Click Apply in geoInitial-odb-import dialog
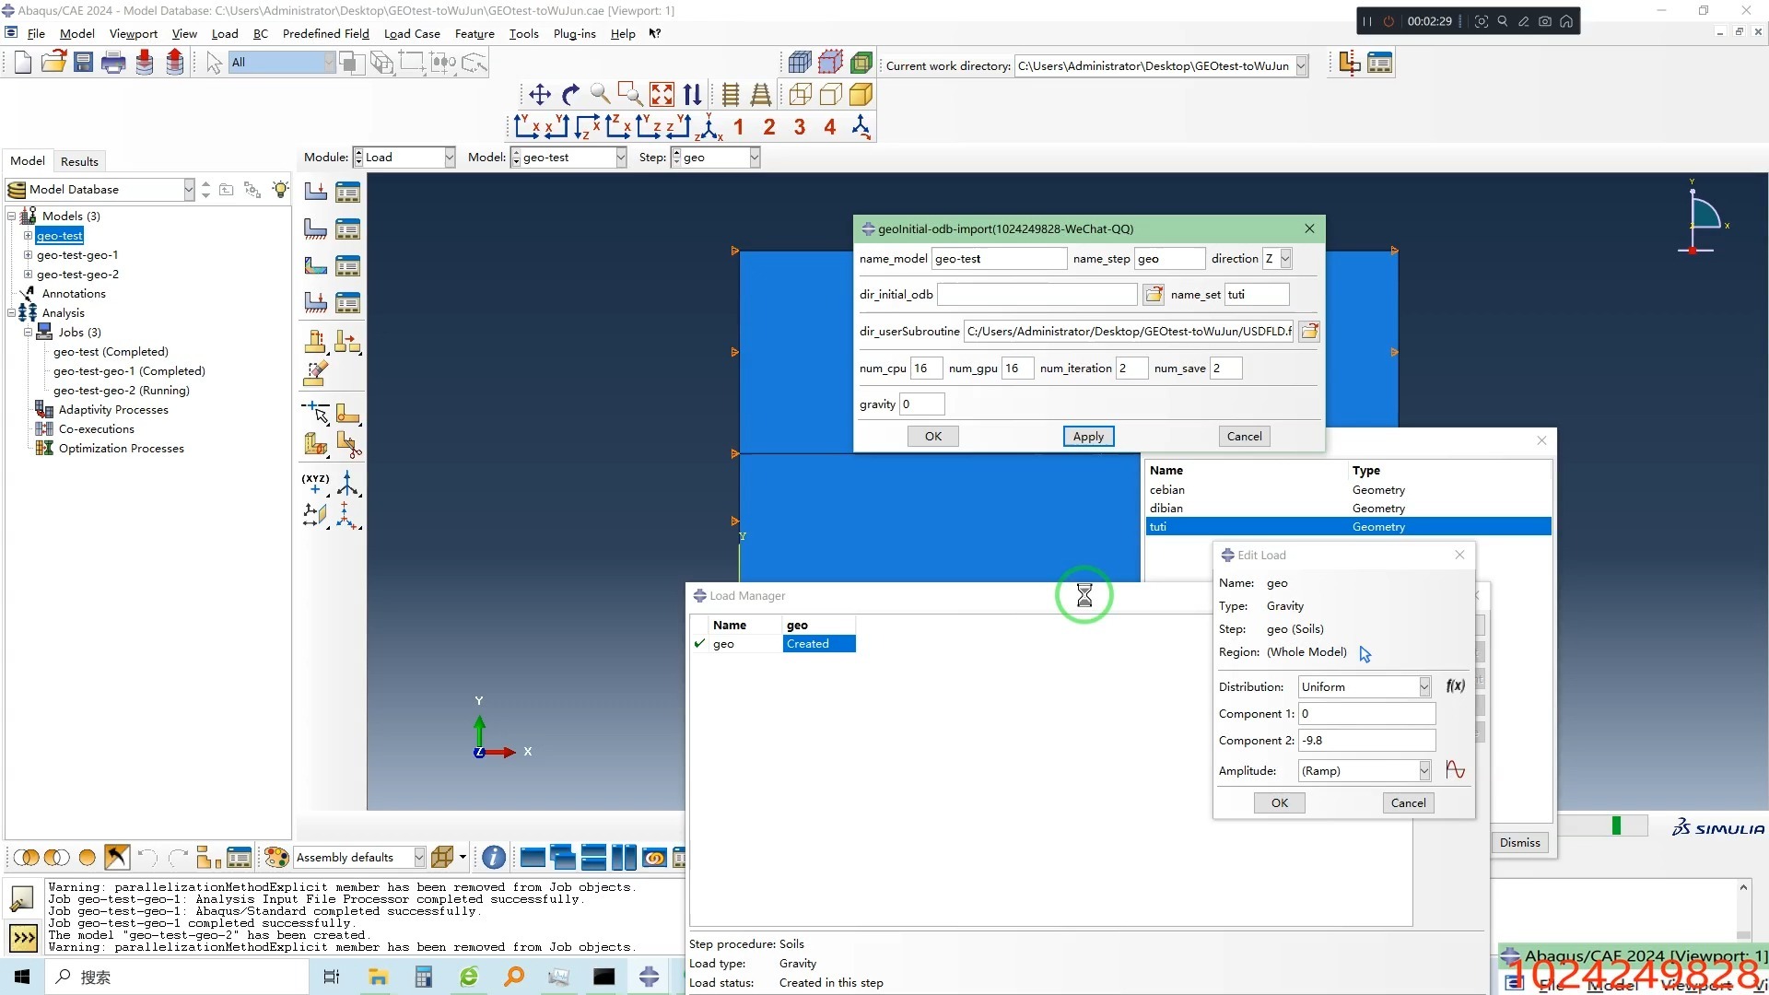 [x=1088, y=437]
